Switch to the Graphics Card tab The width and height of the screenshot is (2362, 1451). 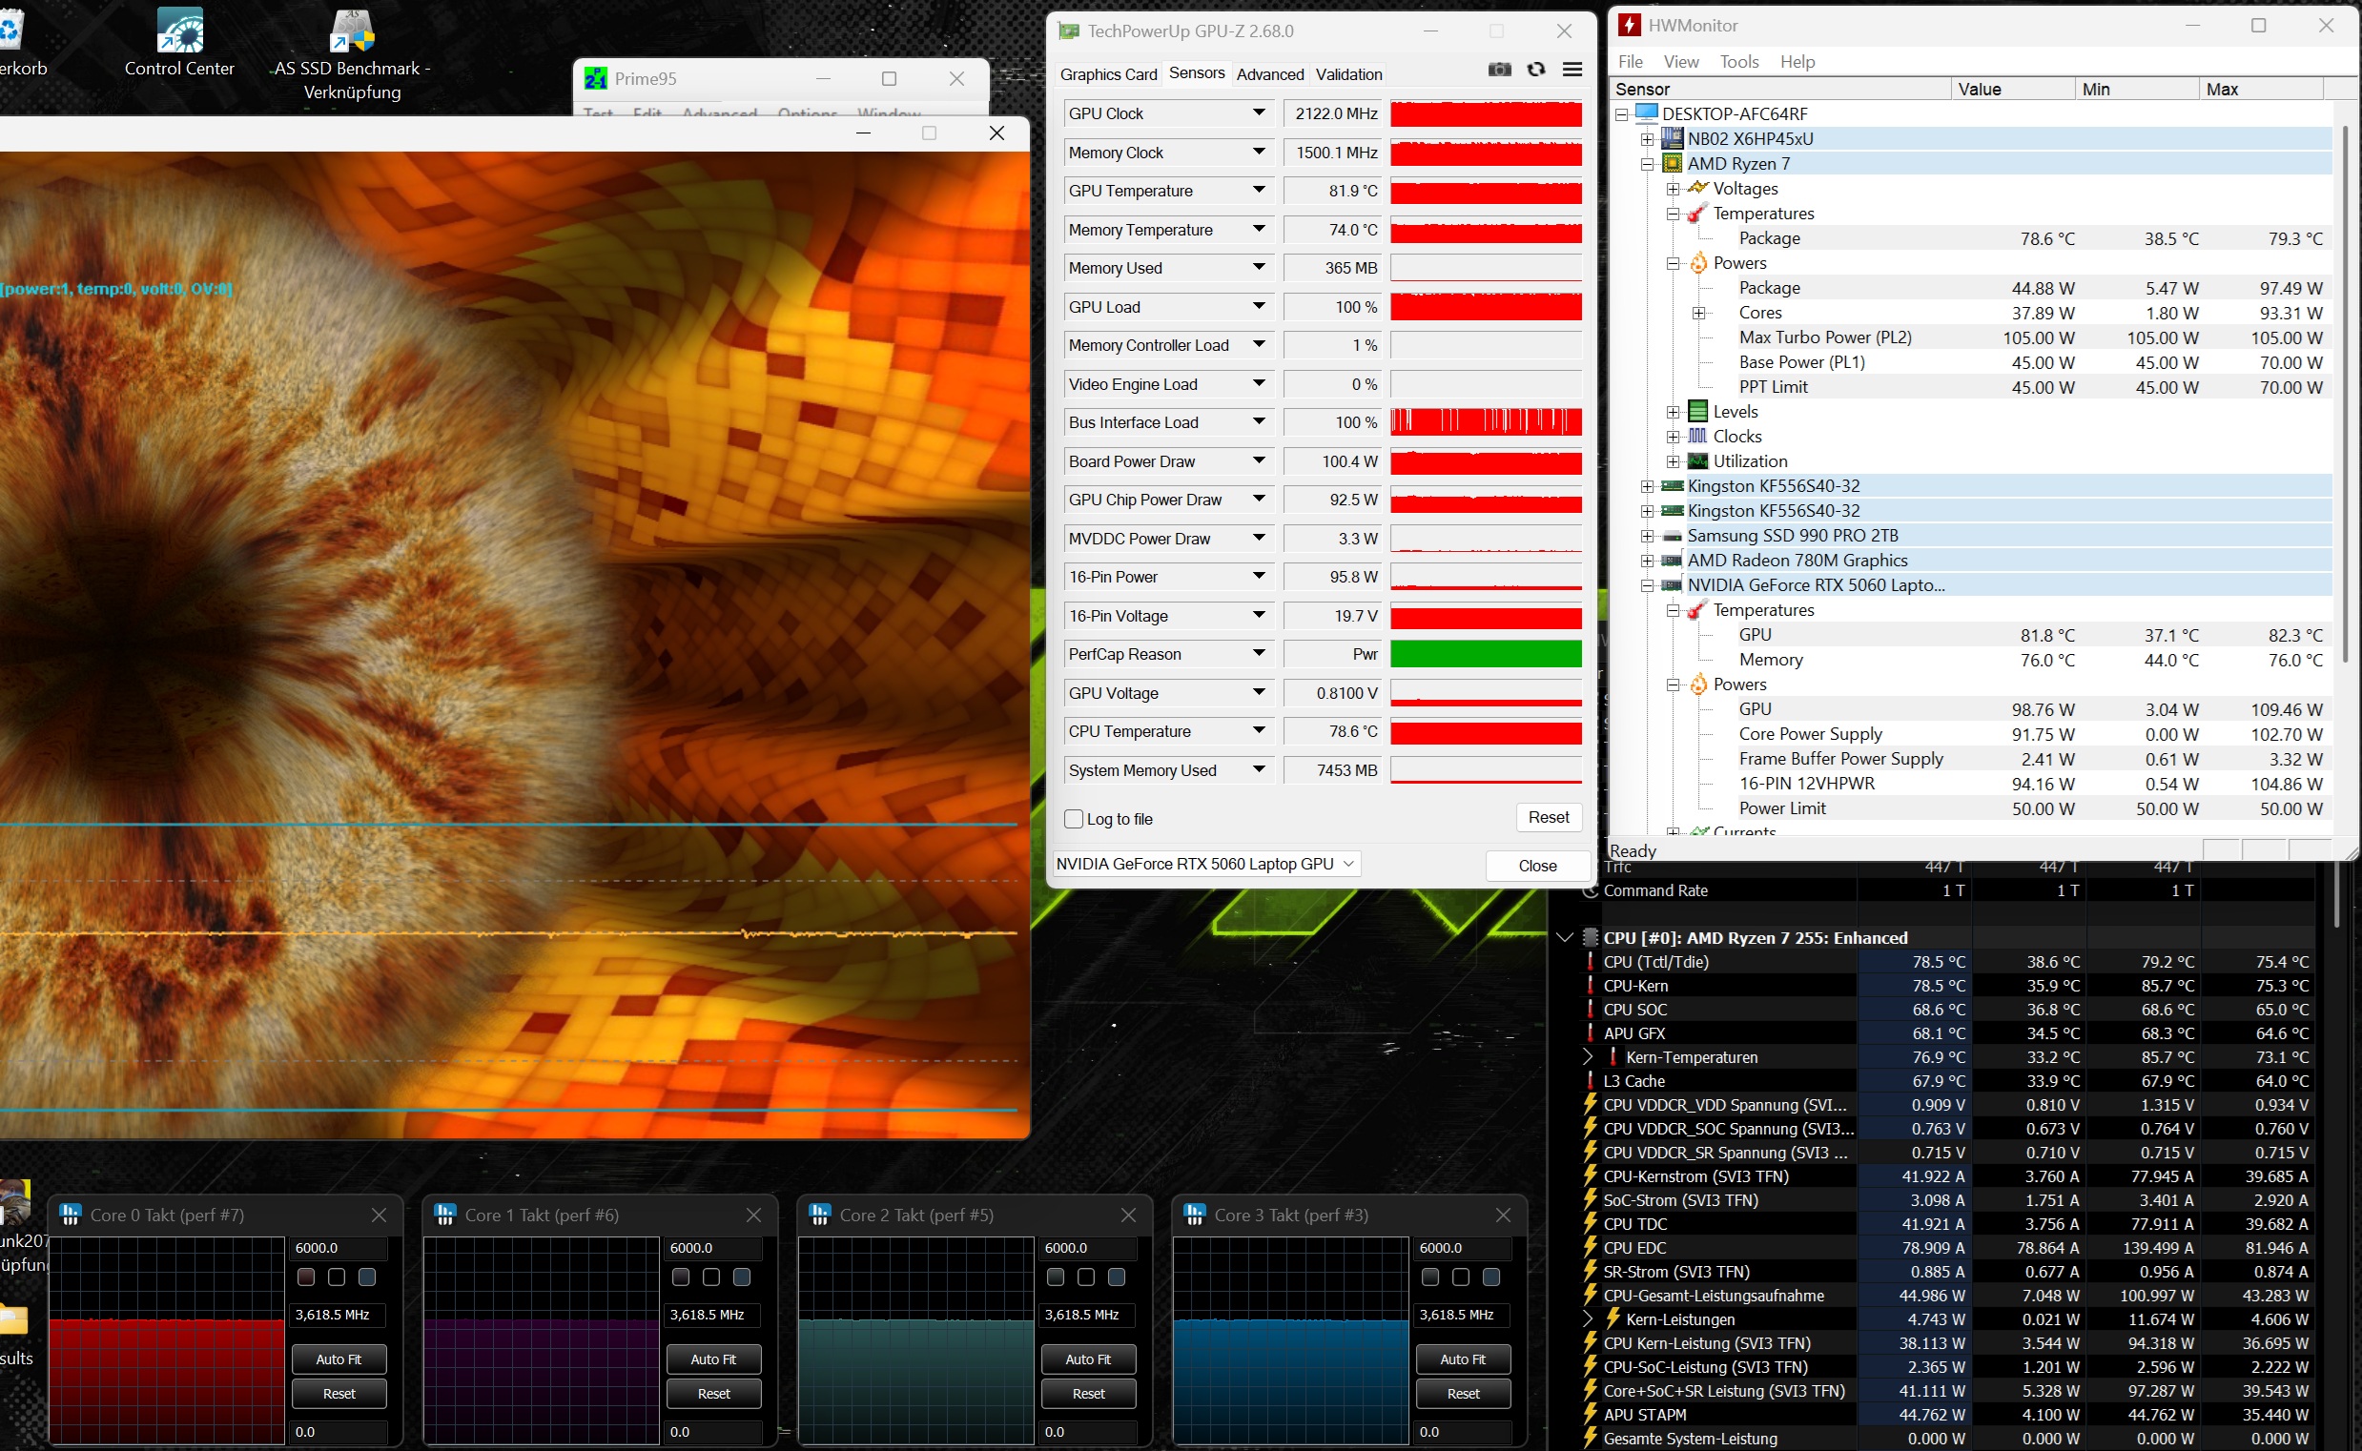pos(1109,74)
